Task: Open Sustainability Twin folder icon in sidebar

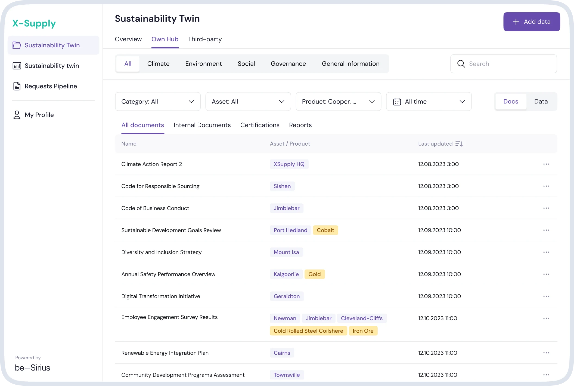Action: [17, 45]
